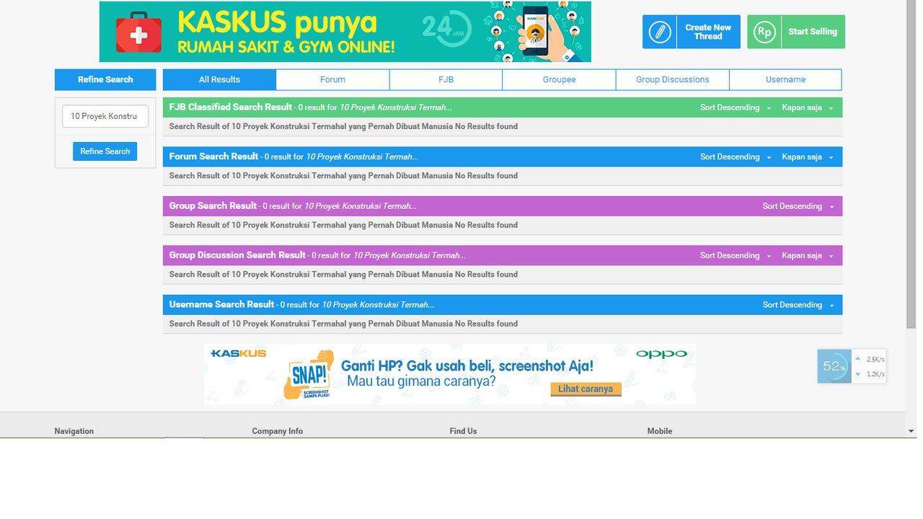Open Sort Descending dropdown in Forum Search results
Viewport: 923px width, 519px height.
736,156
